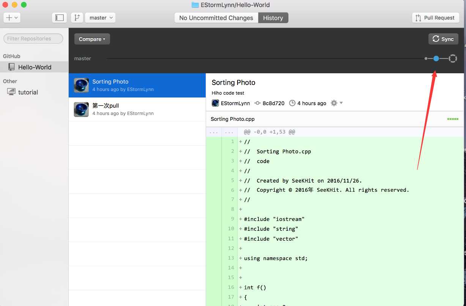Toggle the repository sidebar panel icon

60,17
